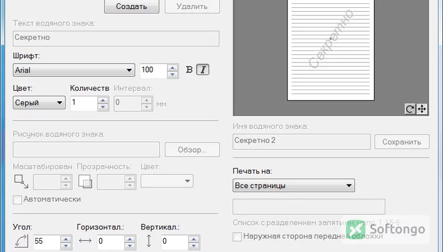
Task: Click the transparency icon under Прозрачность
Action: (85, 181)
